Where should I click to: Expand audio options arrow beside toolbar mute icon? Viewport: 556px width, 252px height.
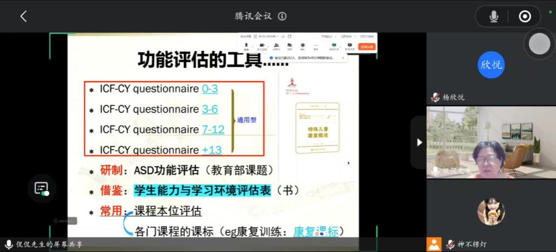252,46
